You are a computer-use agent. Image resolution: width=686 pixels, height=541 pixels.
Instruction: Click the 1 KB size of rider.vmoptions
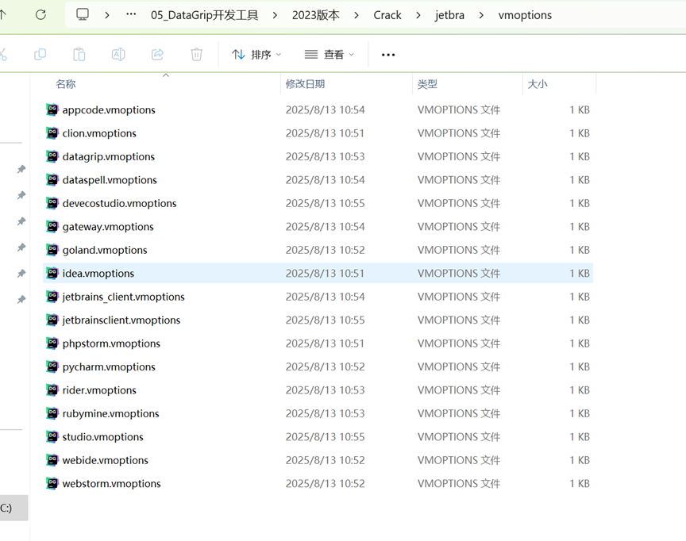pos(580,389)
